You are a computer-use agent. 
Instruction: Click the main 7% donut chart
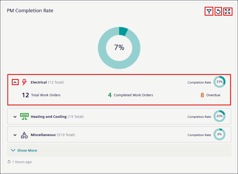[119, 48]
